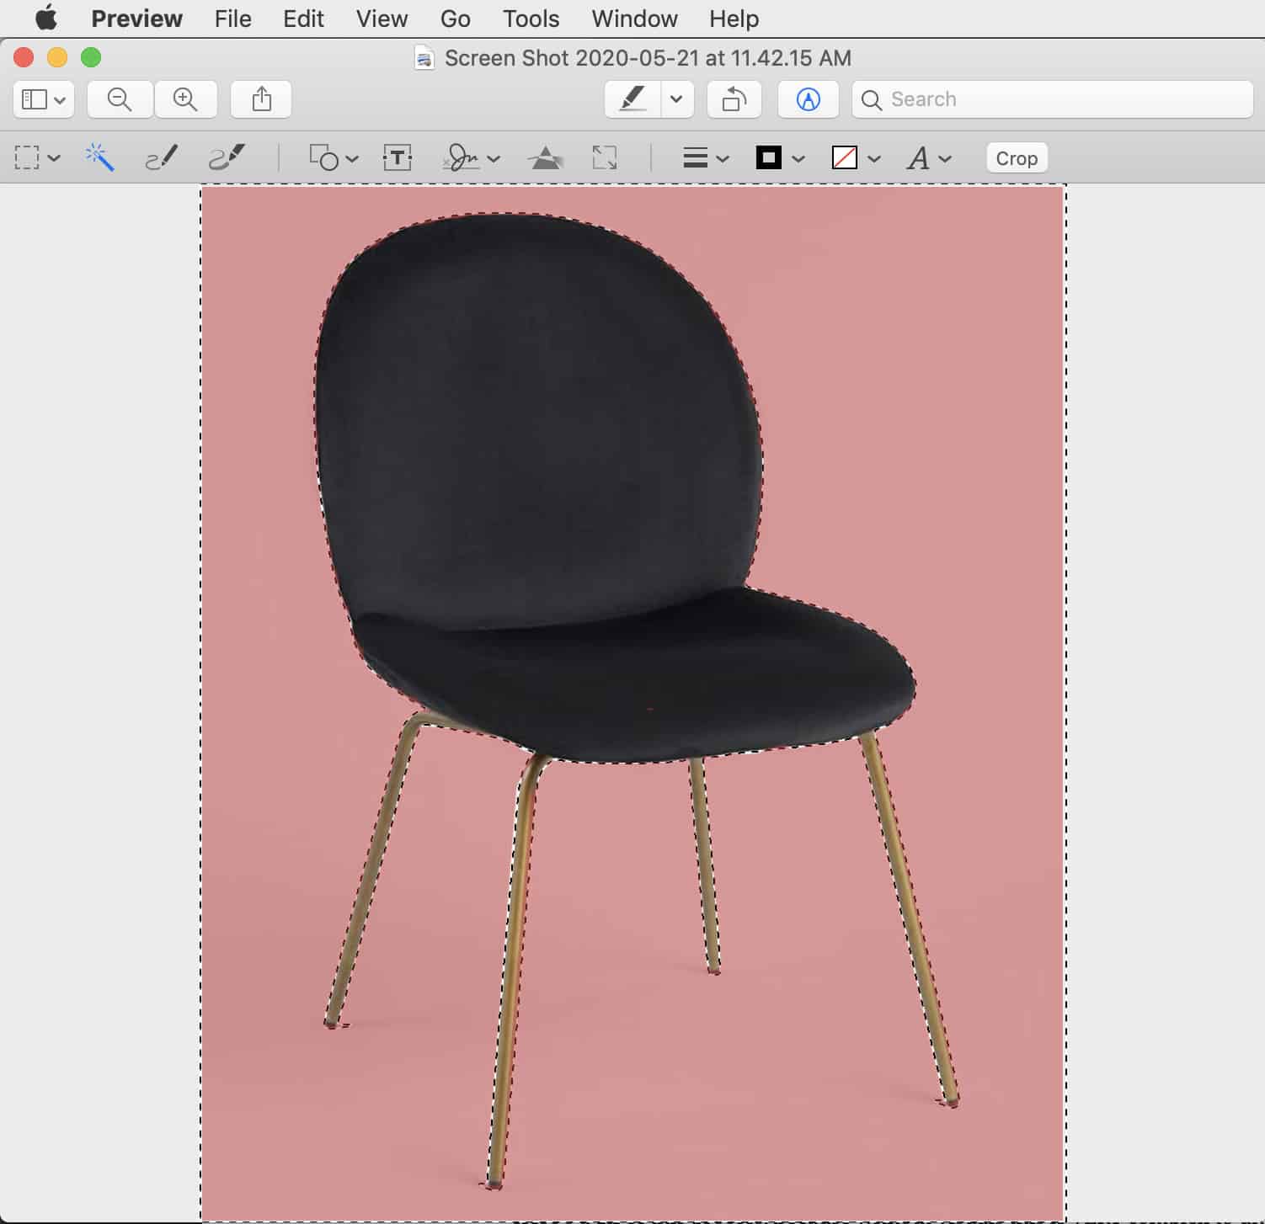
Task: Open the Selection tools dropdown chevron
Action: (55, 158)
